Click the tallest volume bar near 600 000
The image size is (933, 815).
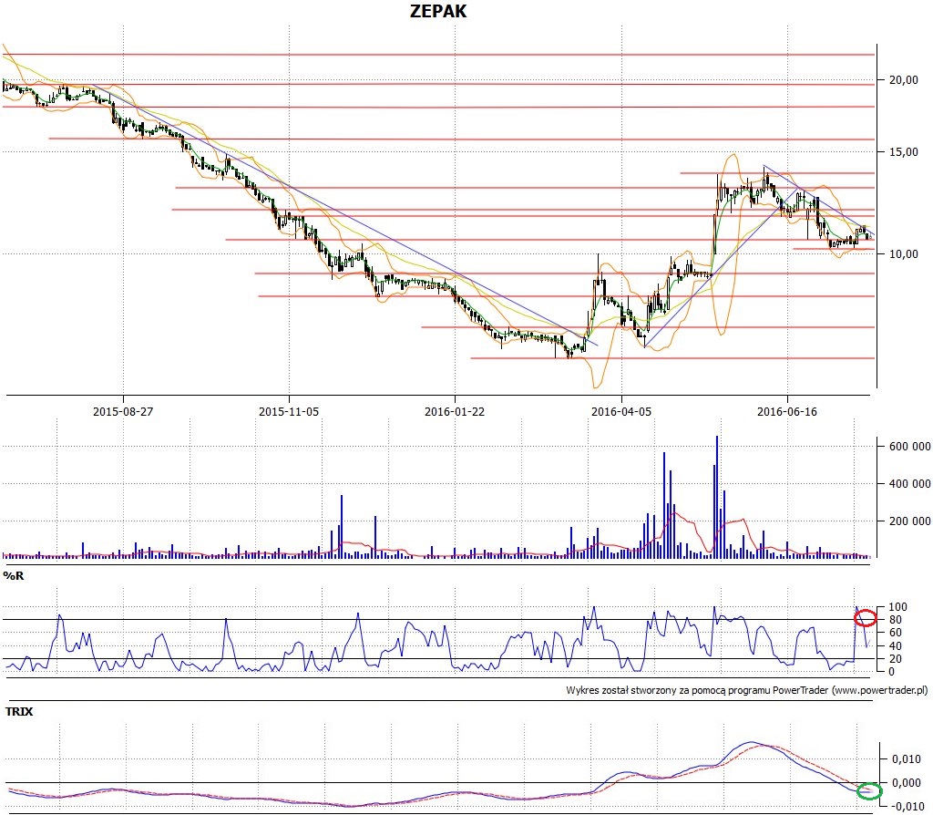click(x=717, y=497)
